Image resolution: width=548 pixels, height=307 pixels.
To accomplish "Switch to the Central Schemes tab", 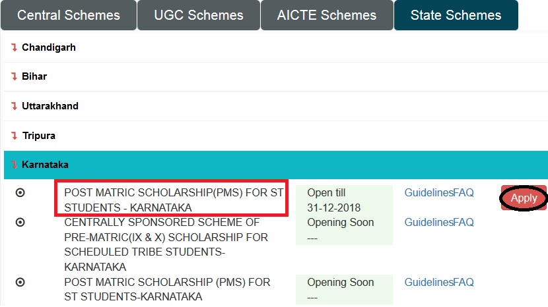I will (69, 15).
